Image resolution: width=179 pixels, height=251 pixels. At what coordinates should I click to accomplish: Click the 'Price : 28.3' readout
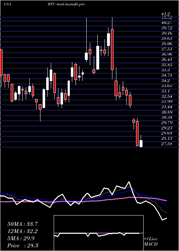pyautogui.click(x=23, y=246)
